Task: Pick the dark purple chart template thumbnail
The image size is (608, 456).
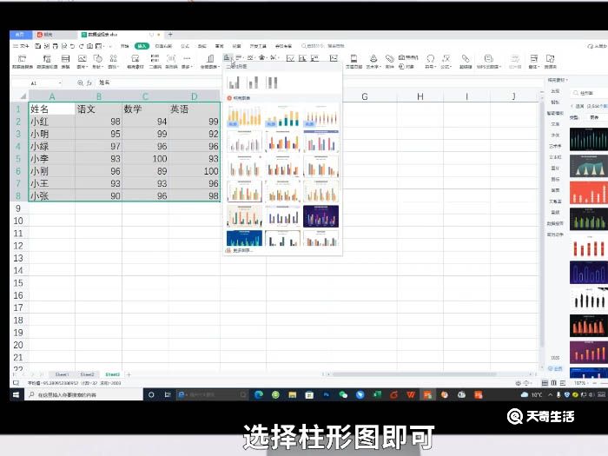Action: [321, 216]
